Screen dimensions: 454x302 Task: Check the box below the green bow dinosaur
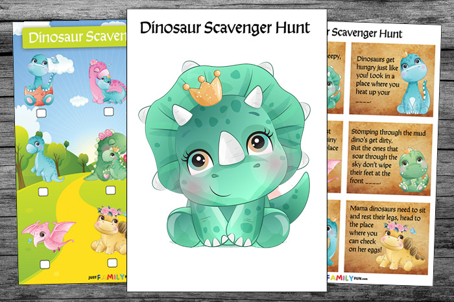110,190
